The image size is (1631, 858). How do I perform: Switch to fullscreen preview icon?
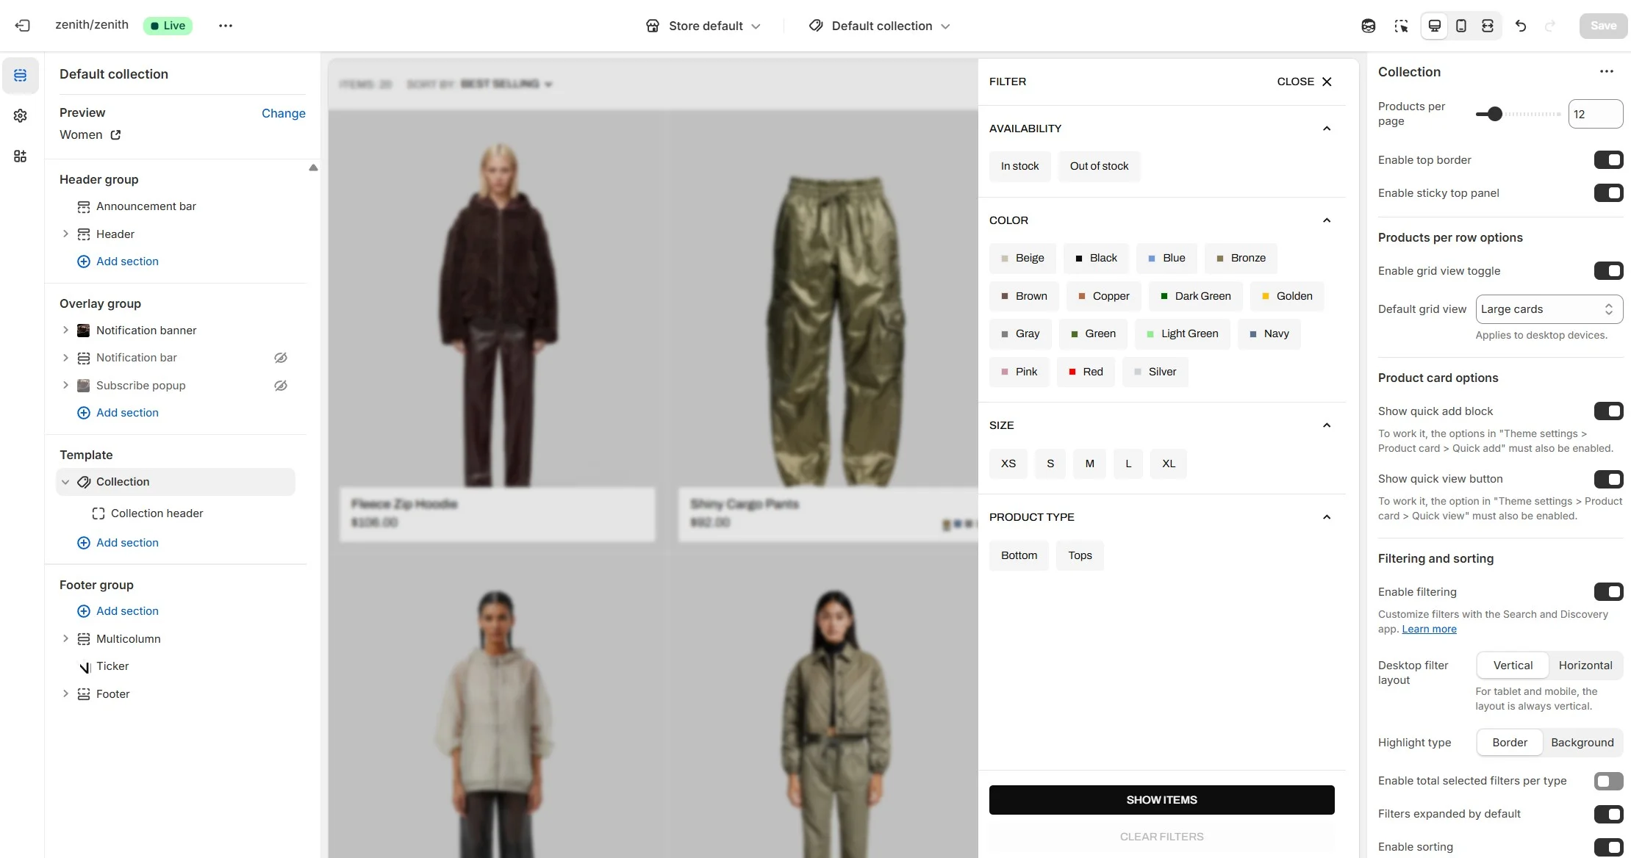click(1488, 26)
